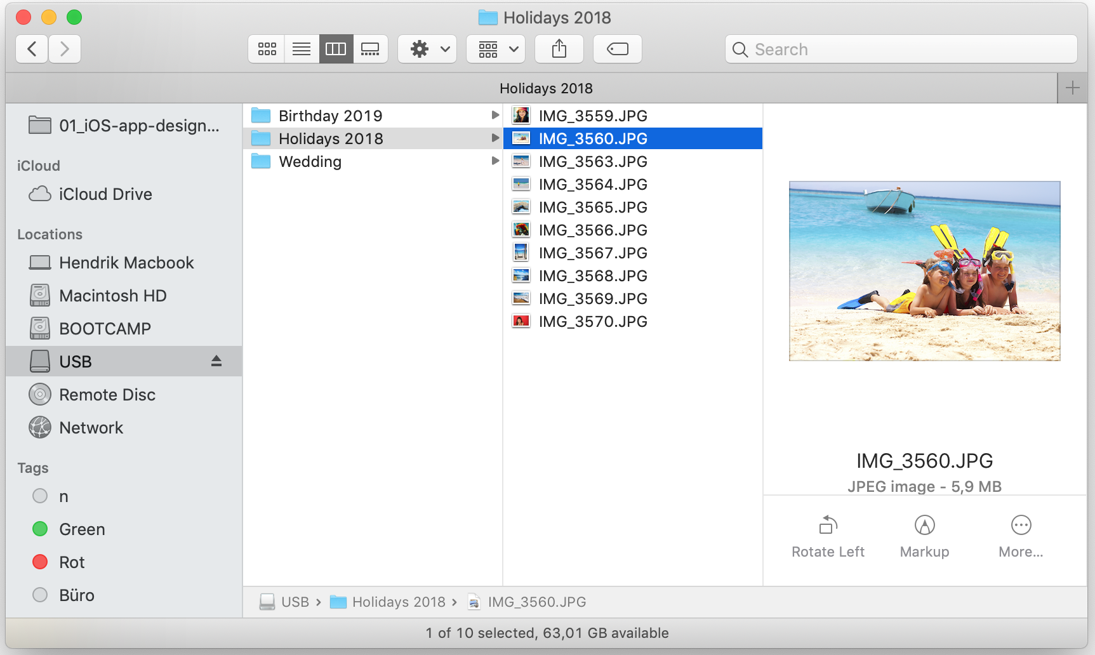The height and width of the screenshot is (655, 1095).
Task: Select file IMG_3570.JPG
Action: pyautogui.click(x=633, y=321)
